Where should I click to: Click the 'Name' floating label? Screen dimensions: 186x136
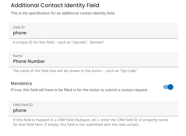coord(18,56)
